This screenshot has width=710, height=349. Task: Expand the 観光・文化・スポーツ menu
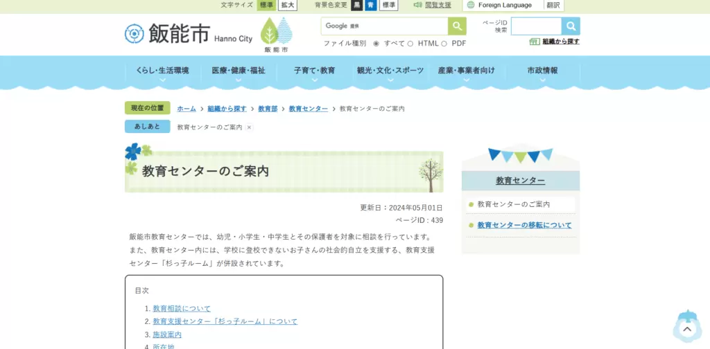[390, 72]
